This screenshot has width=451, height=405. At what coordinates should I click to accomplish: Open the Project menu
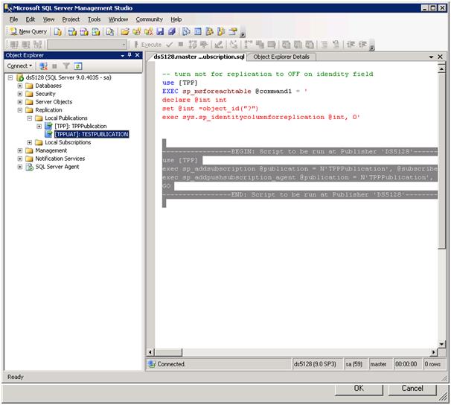71,19
